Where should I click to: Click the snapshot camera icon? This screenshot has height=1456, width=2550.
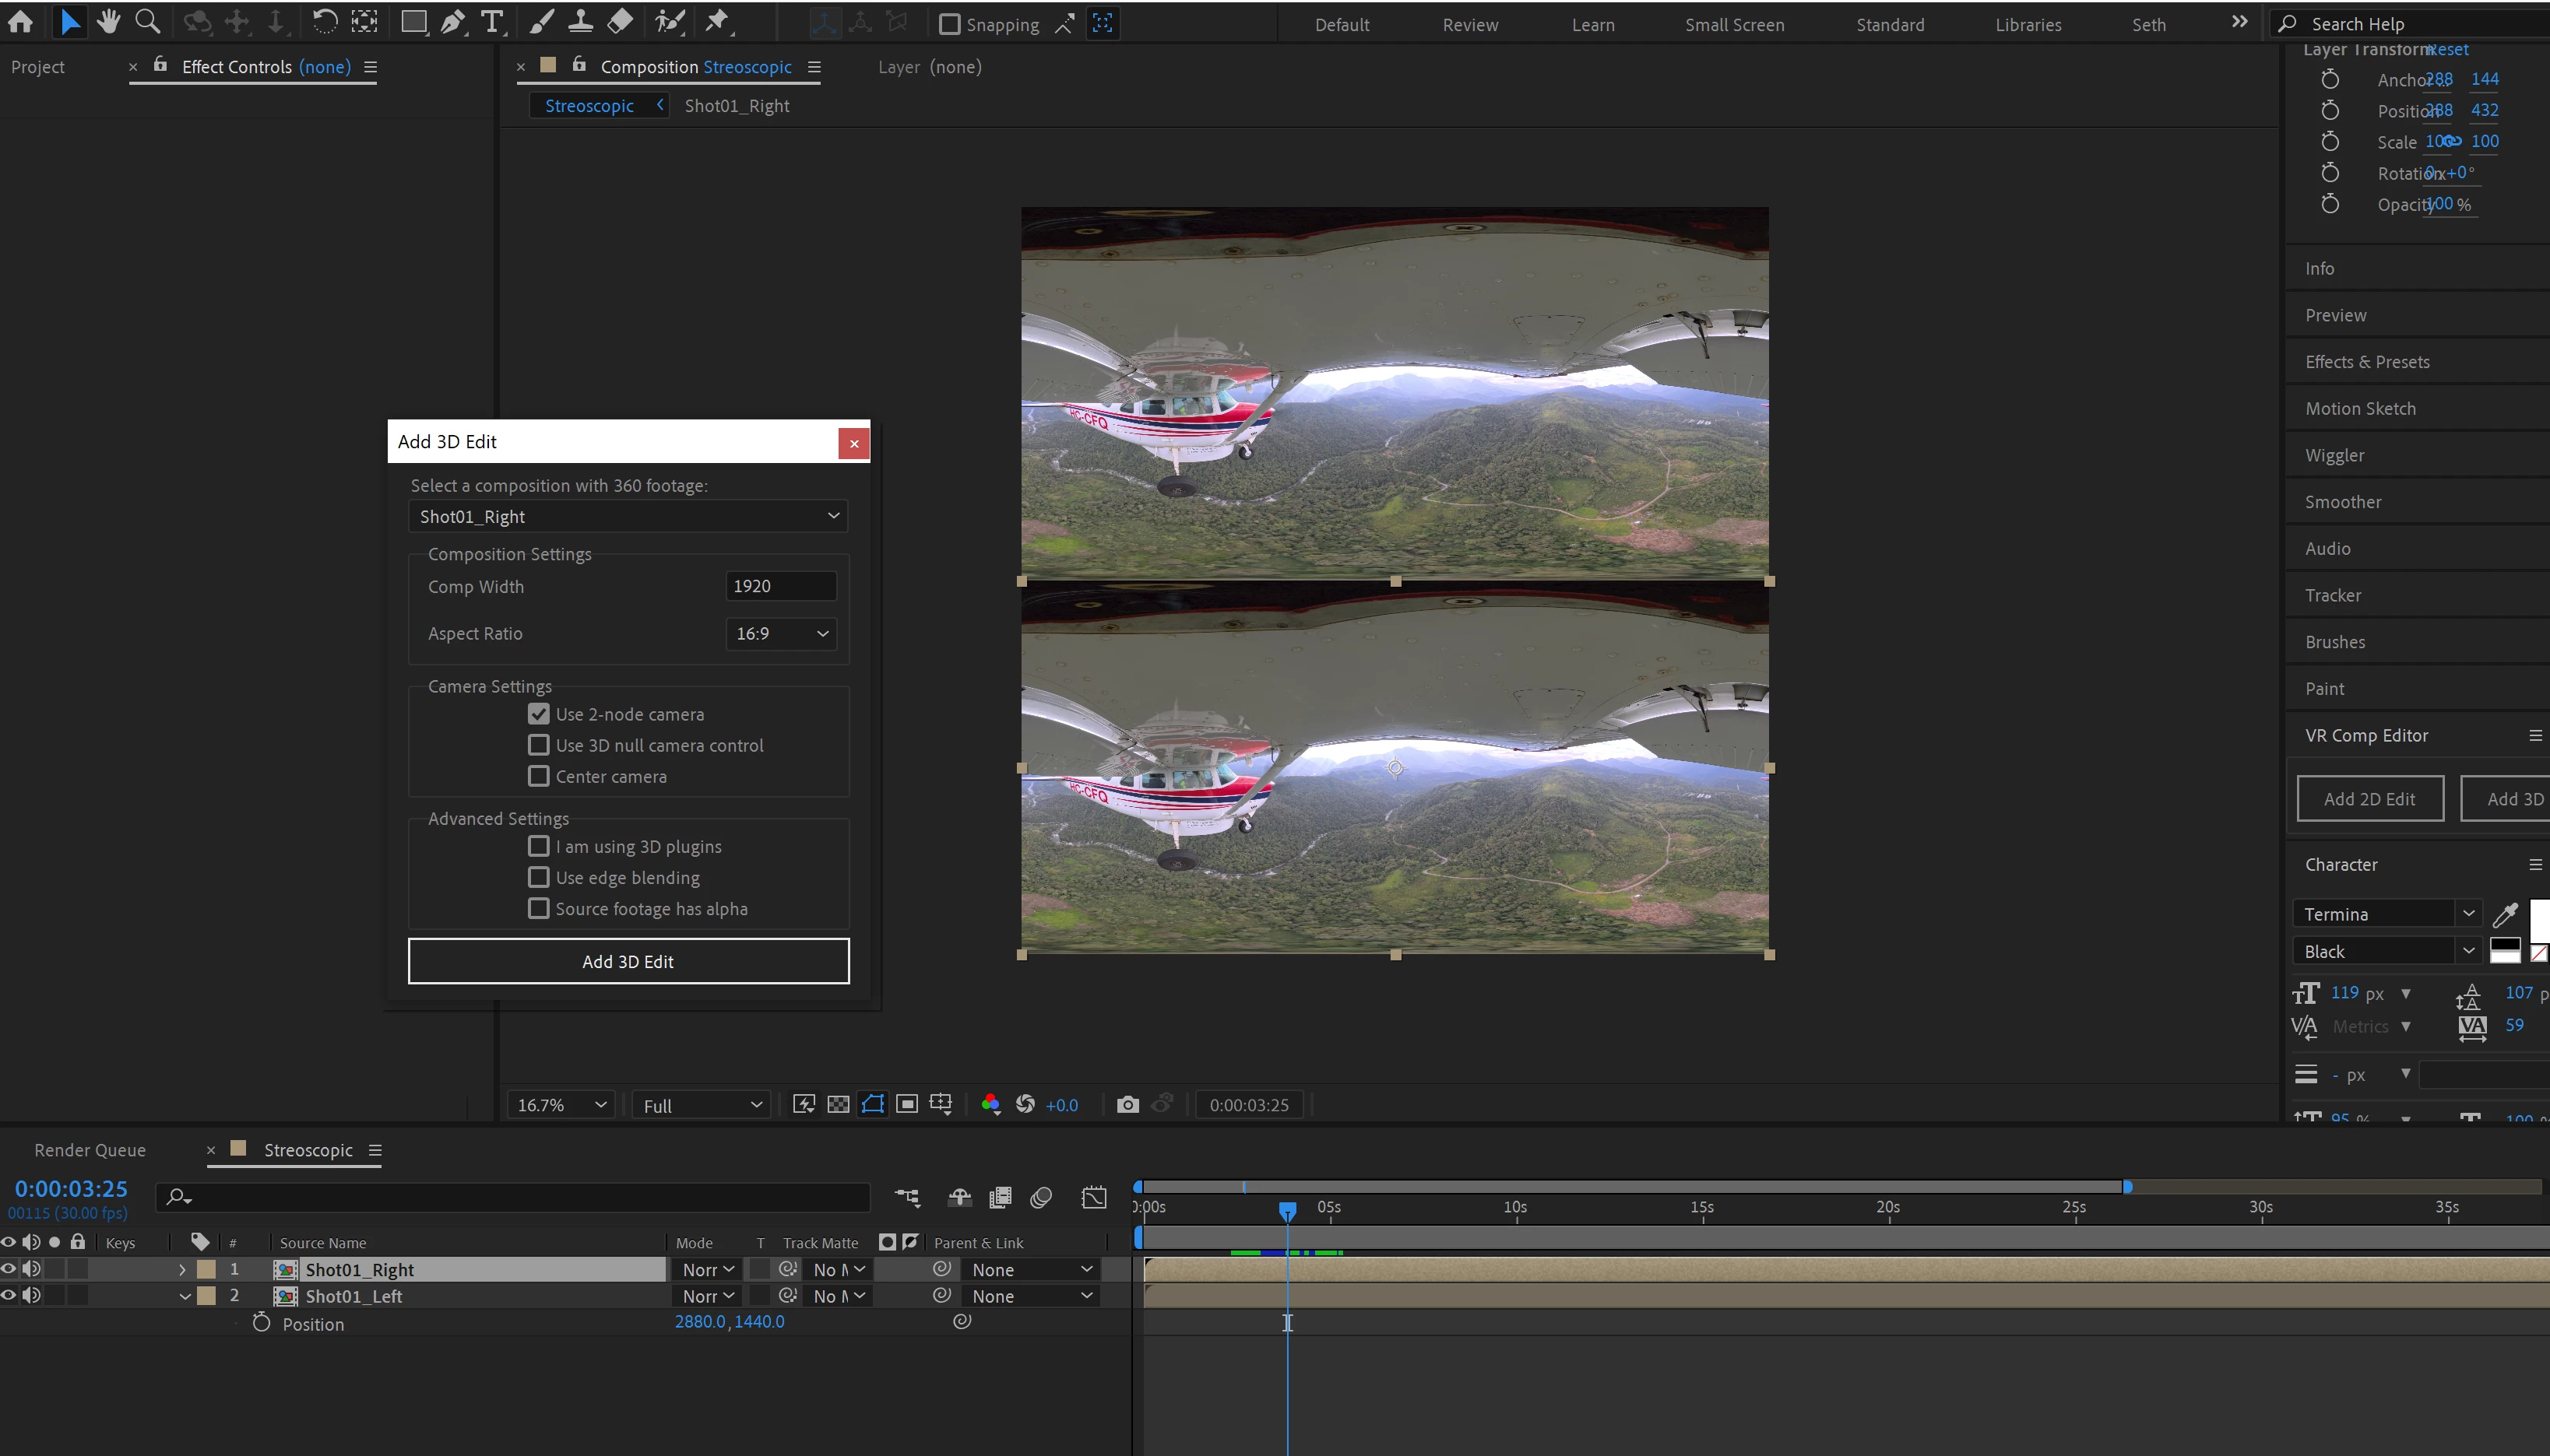point(1127,1104)
